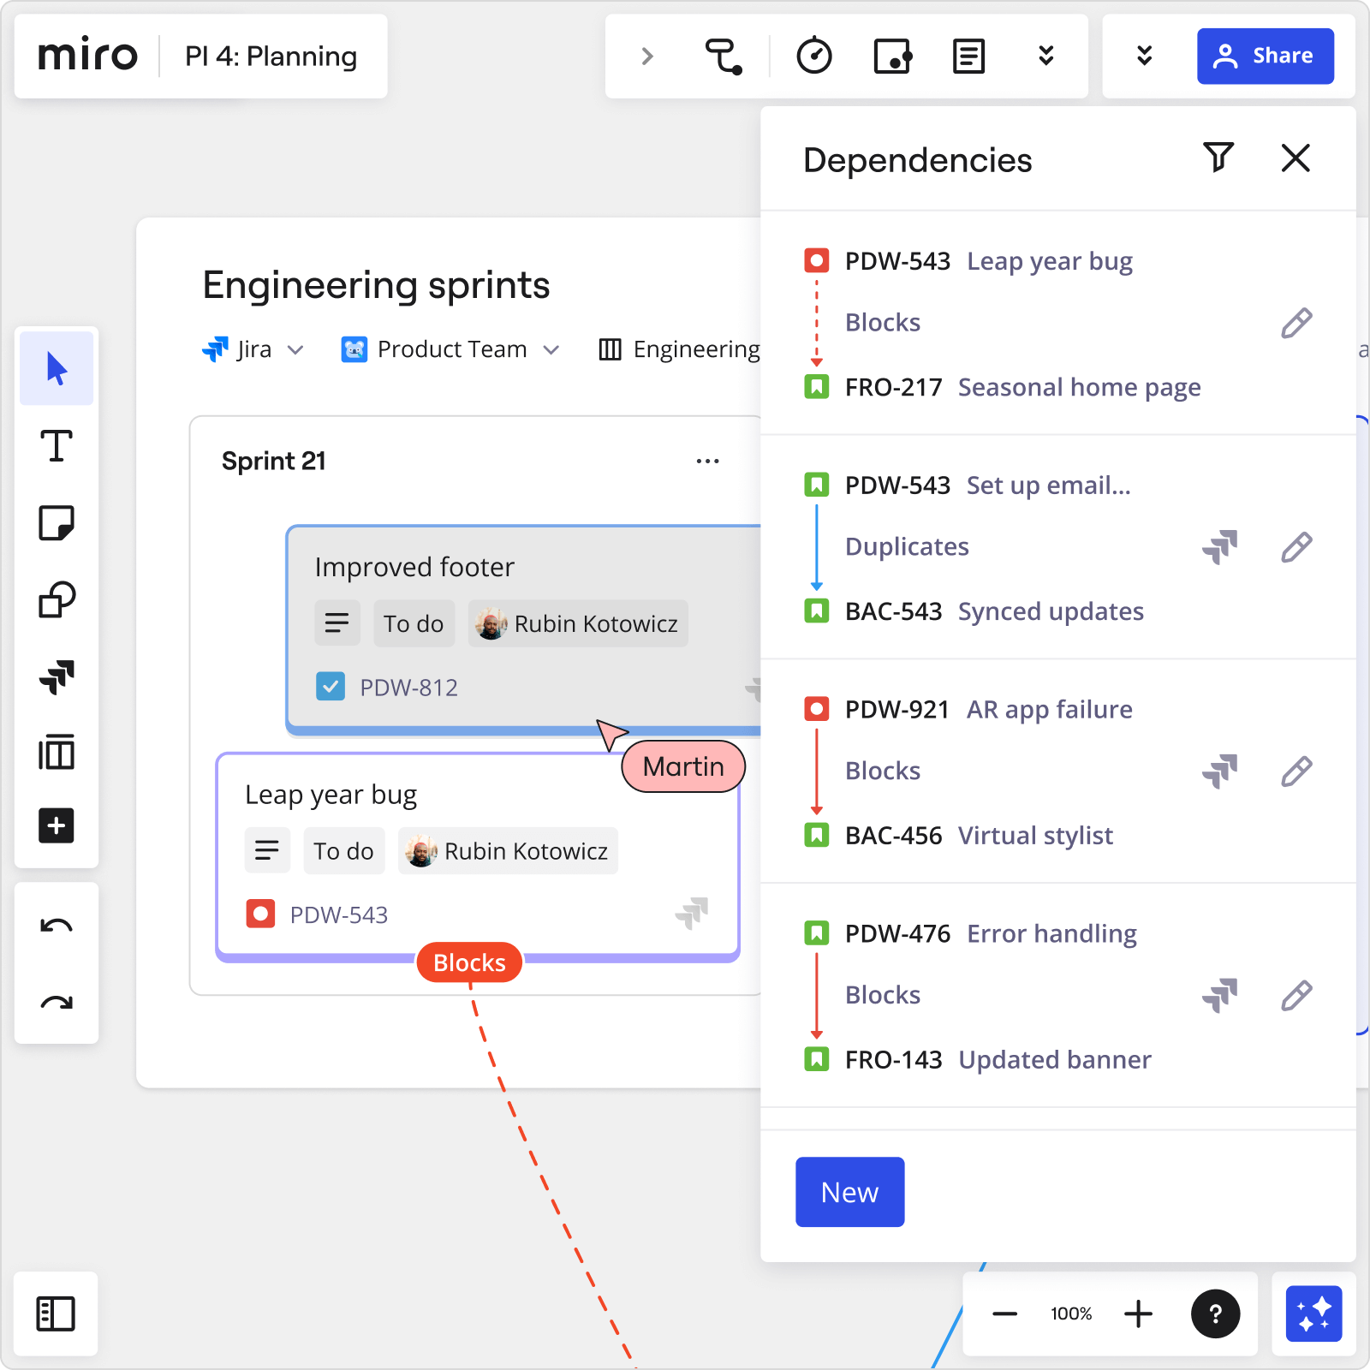This screenshot has height=1370, width=1370.
Task: Select the Frames/kanban layout tool
Action: coord(57,752)
